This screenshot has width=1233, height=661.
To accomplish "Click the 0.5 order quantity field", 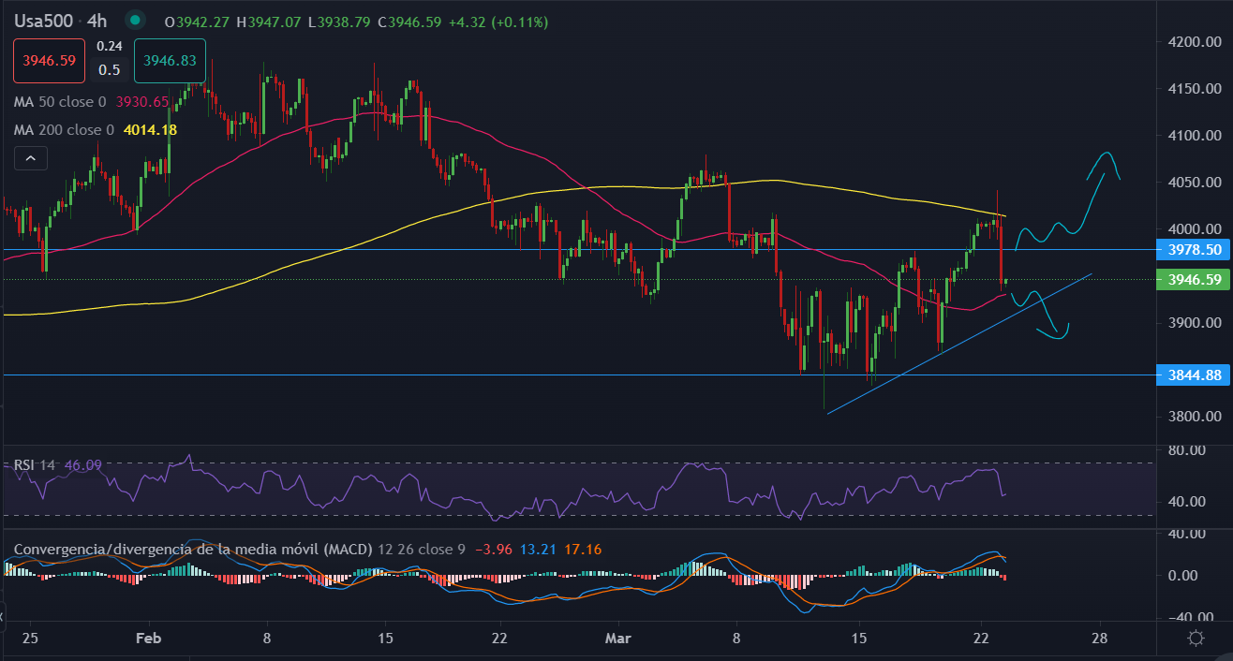I will (x=110, y=69).
